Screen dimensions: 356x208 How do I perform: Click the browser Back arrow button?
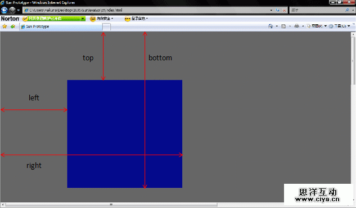point(4,10)
